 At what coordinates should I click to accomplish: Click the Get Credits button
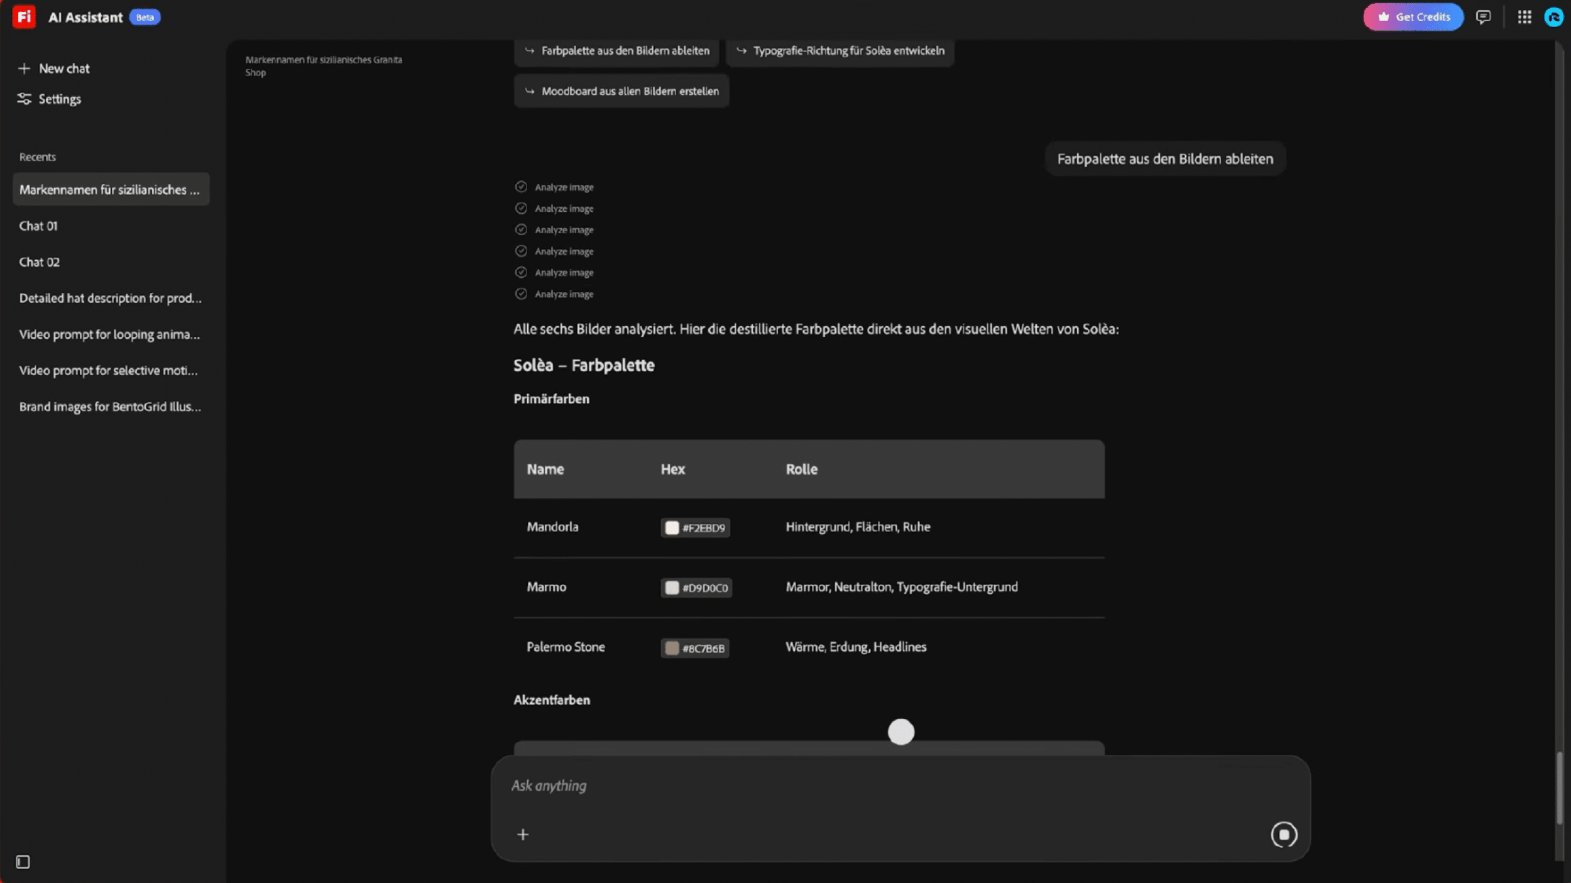pos(1413,17)
